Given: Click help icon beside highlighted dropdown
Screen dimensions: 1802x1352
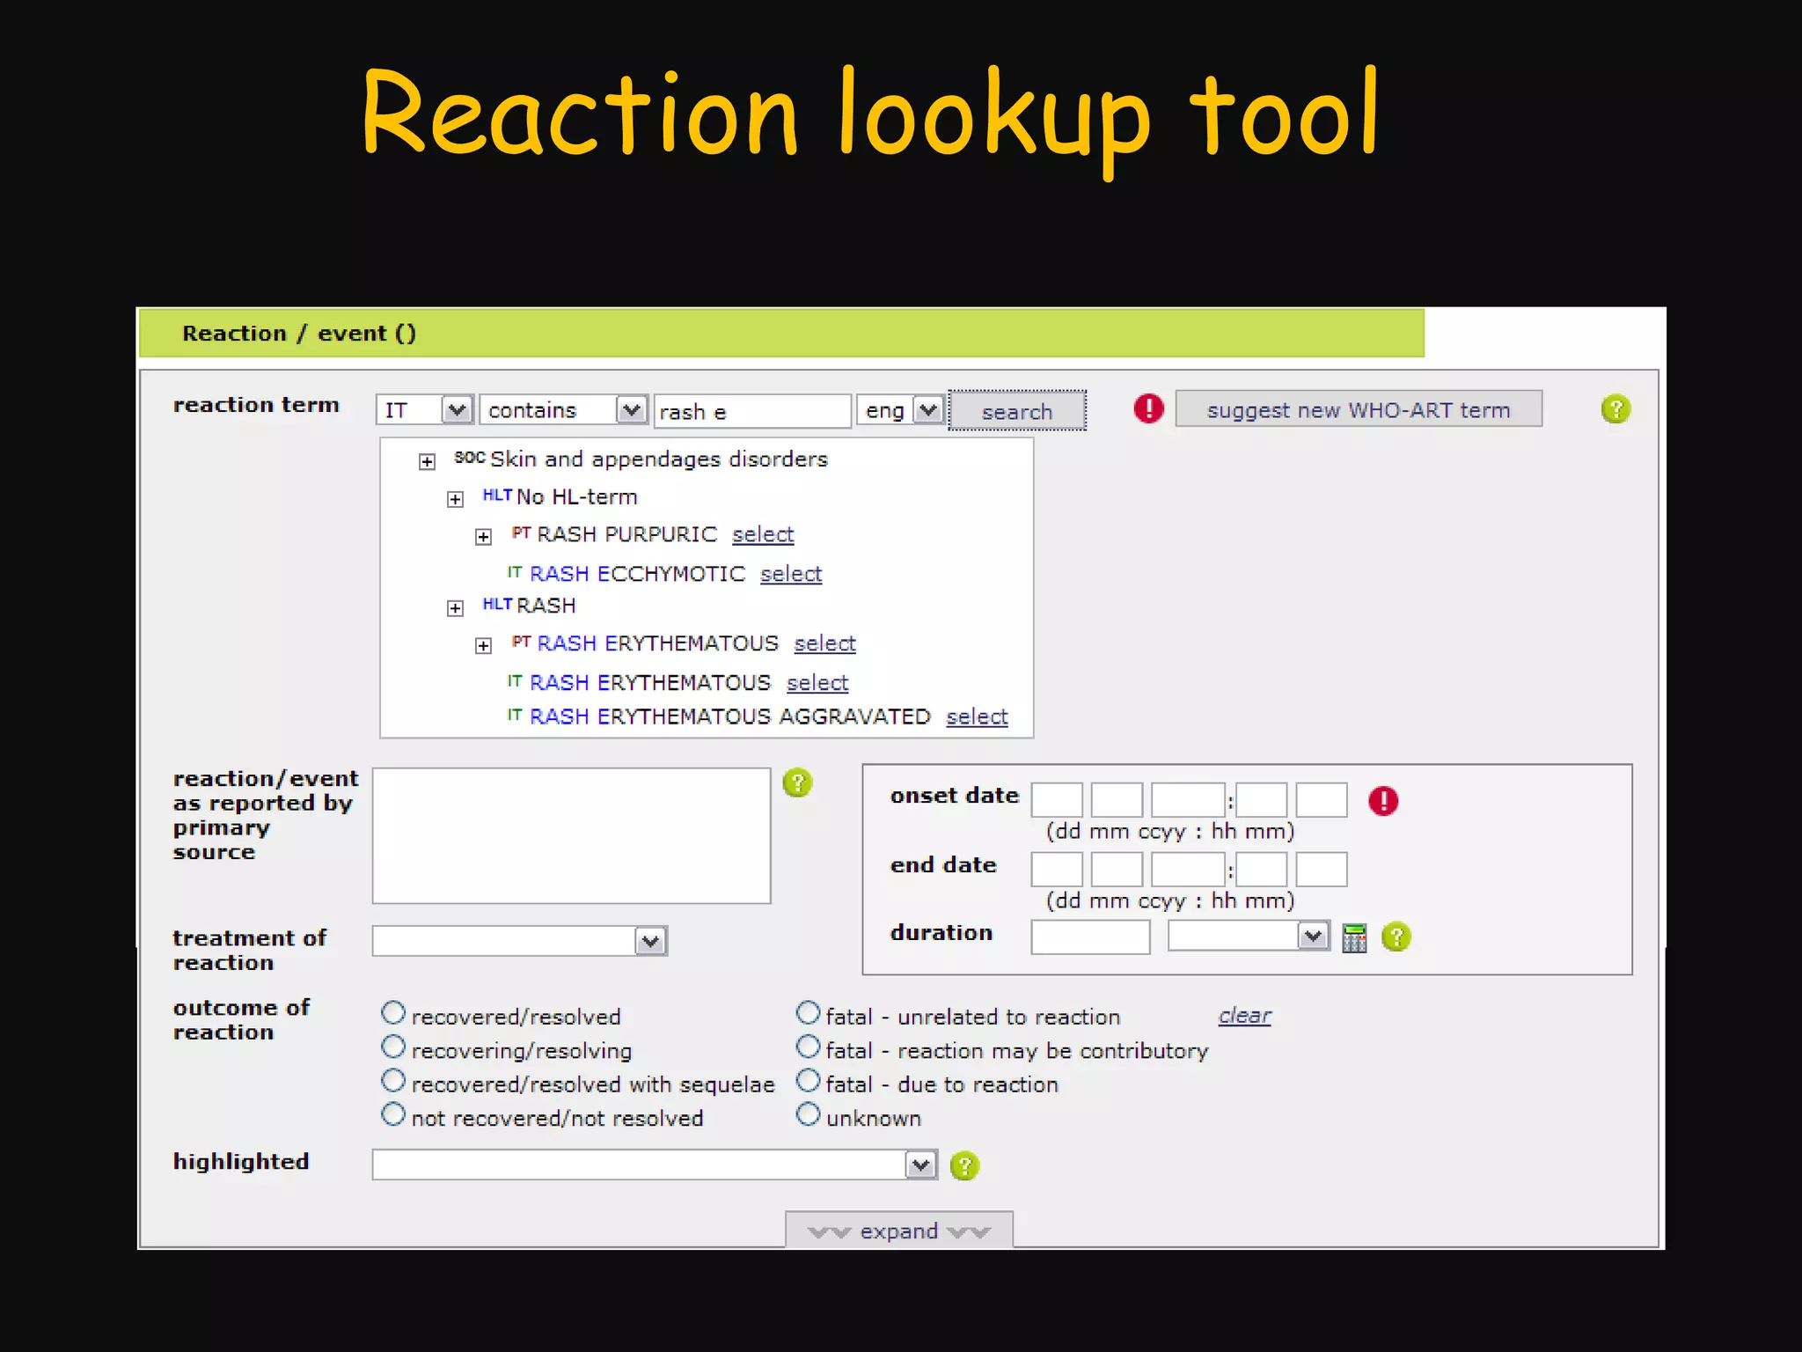Looking at the screenshot, I should pyautogui.click(x=964, y=1166).
